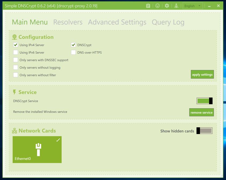Toggle the DNSCrypt Service switch off

pos(204,101)
